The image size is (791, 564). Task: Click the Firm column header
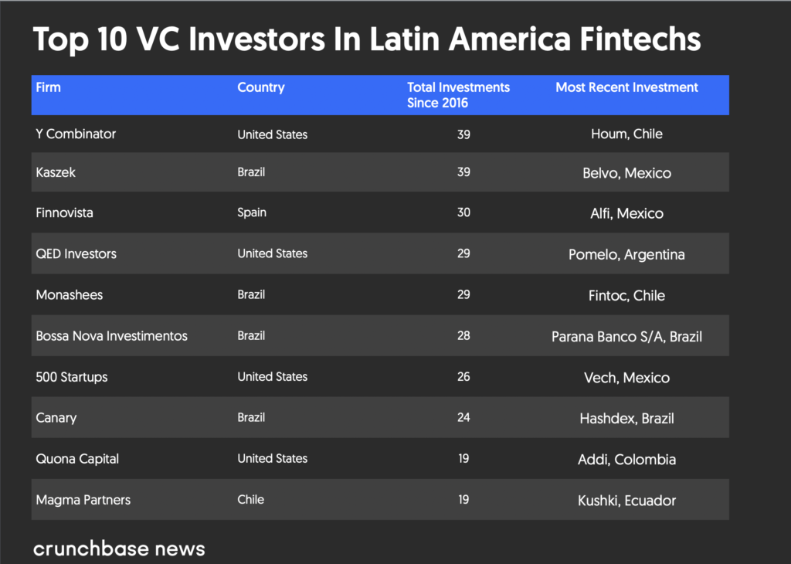48,87
